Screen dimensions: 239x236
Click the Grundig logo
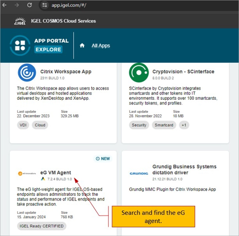[x=139, y=174]
